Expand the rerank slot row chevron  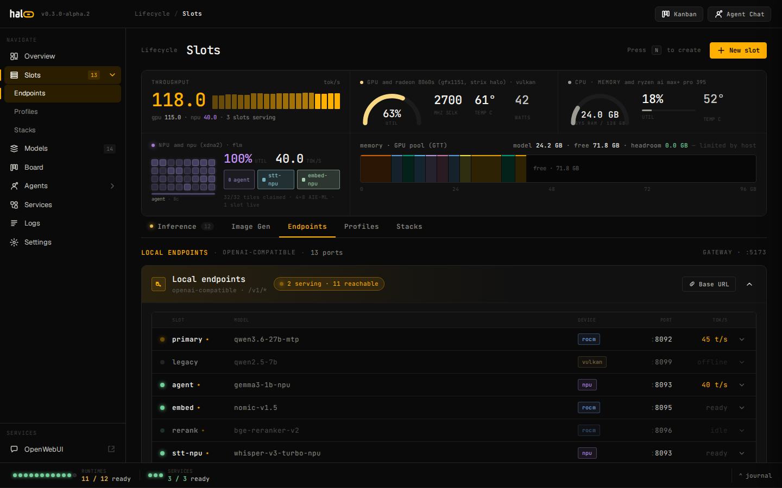(x=742, y=431)
